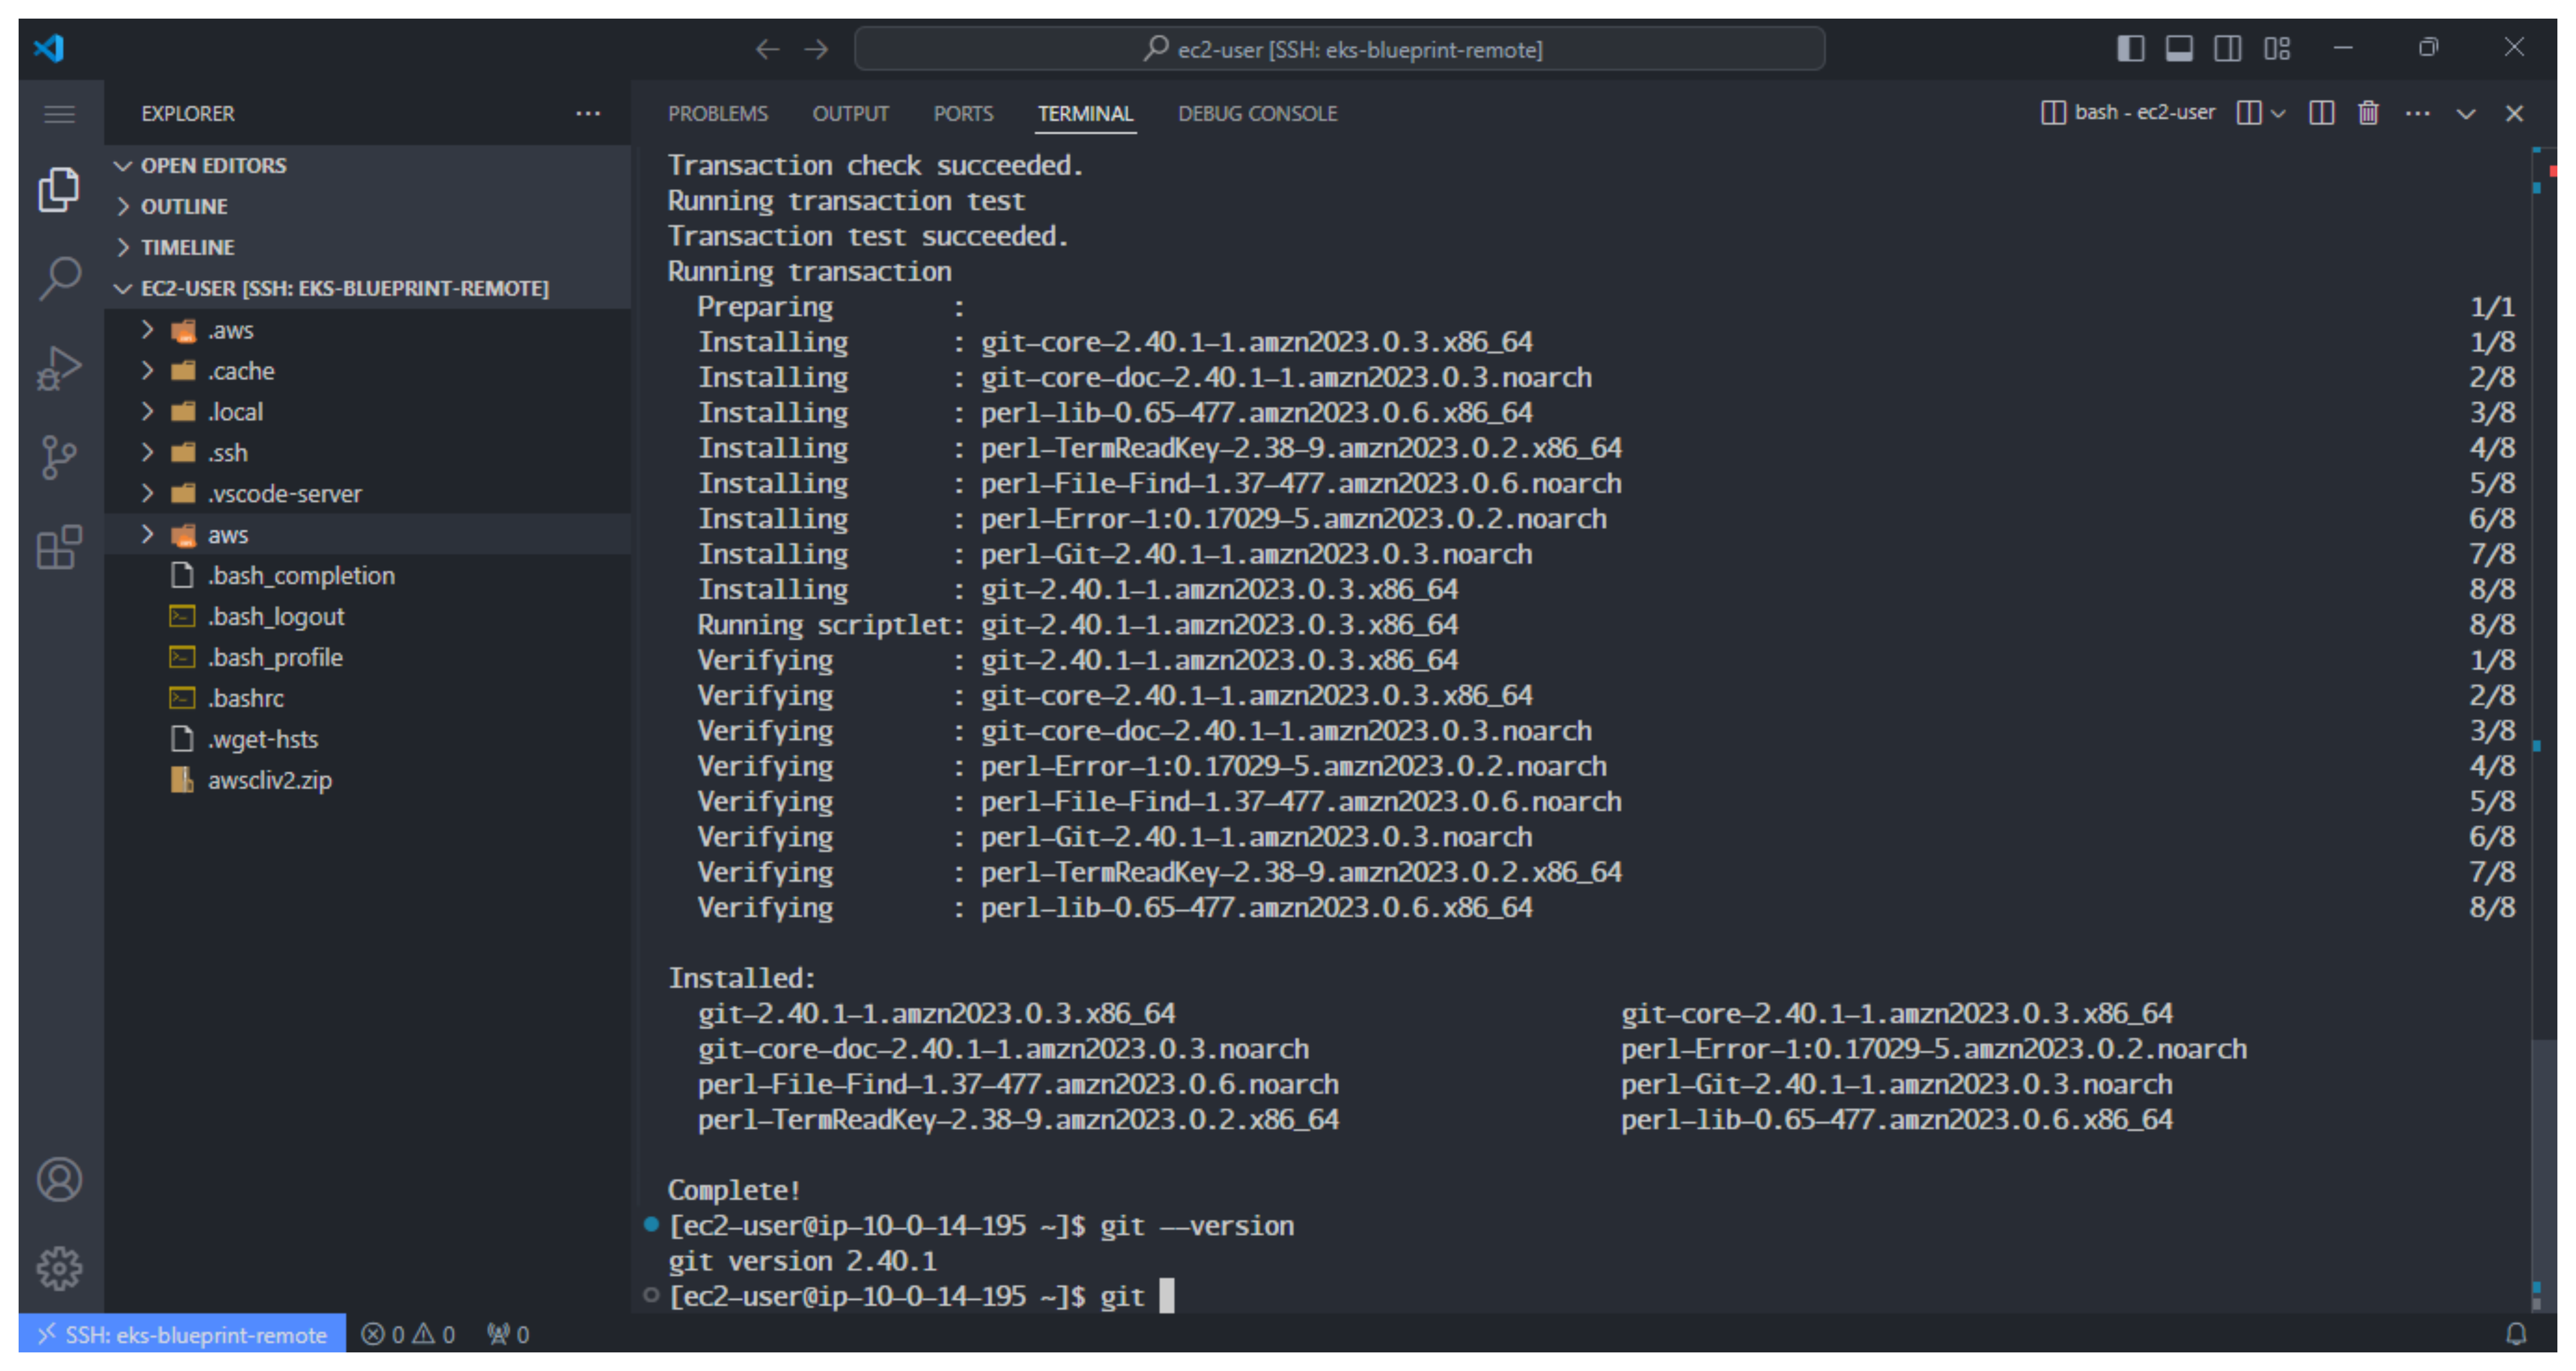Select the TERMINAL tab
Screen dimensions: 2576x1371
coord(1085,114)
